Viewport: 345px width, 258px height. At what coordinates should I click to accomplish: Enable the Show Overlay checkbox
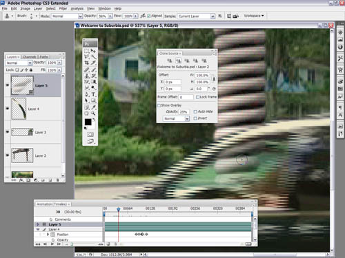point(159,105)
